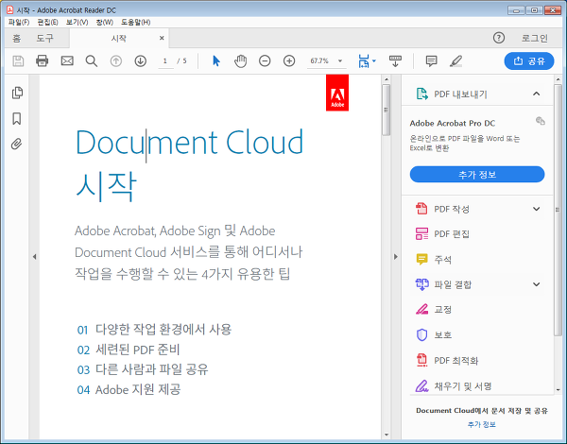Open the 창(W) menu
Screen dimensions: 567x444
click(105, 22)
